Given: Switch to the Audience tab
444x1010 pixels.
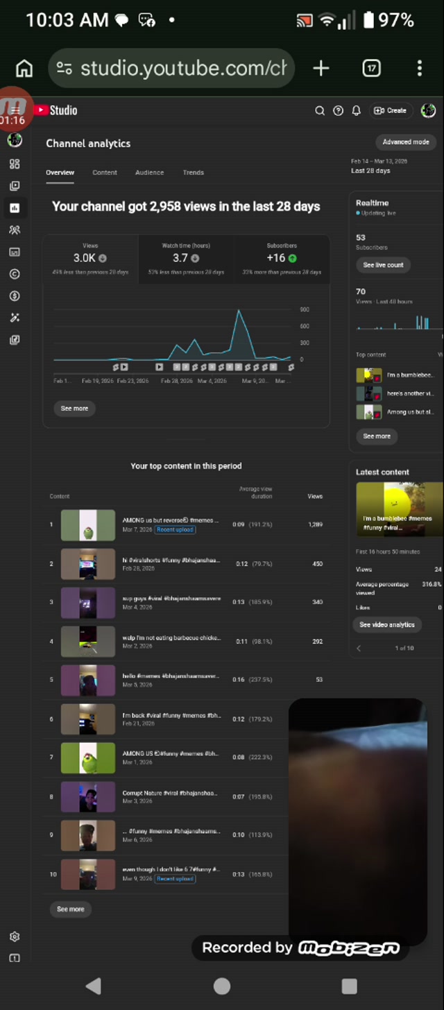Looking at the screenshot, I should click(149, 173).
